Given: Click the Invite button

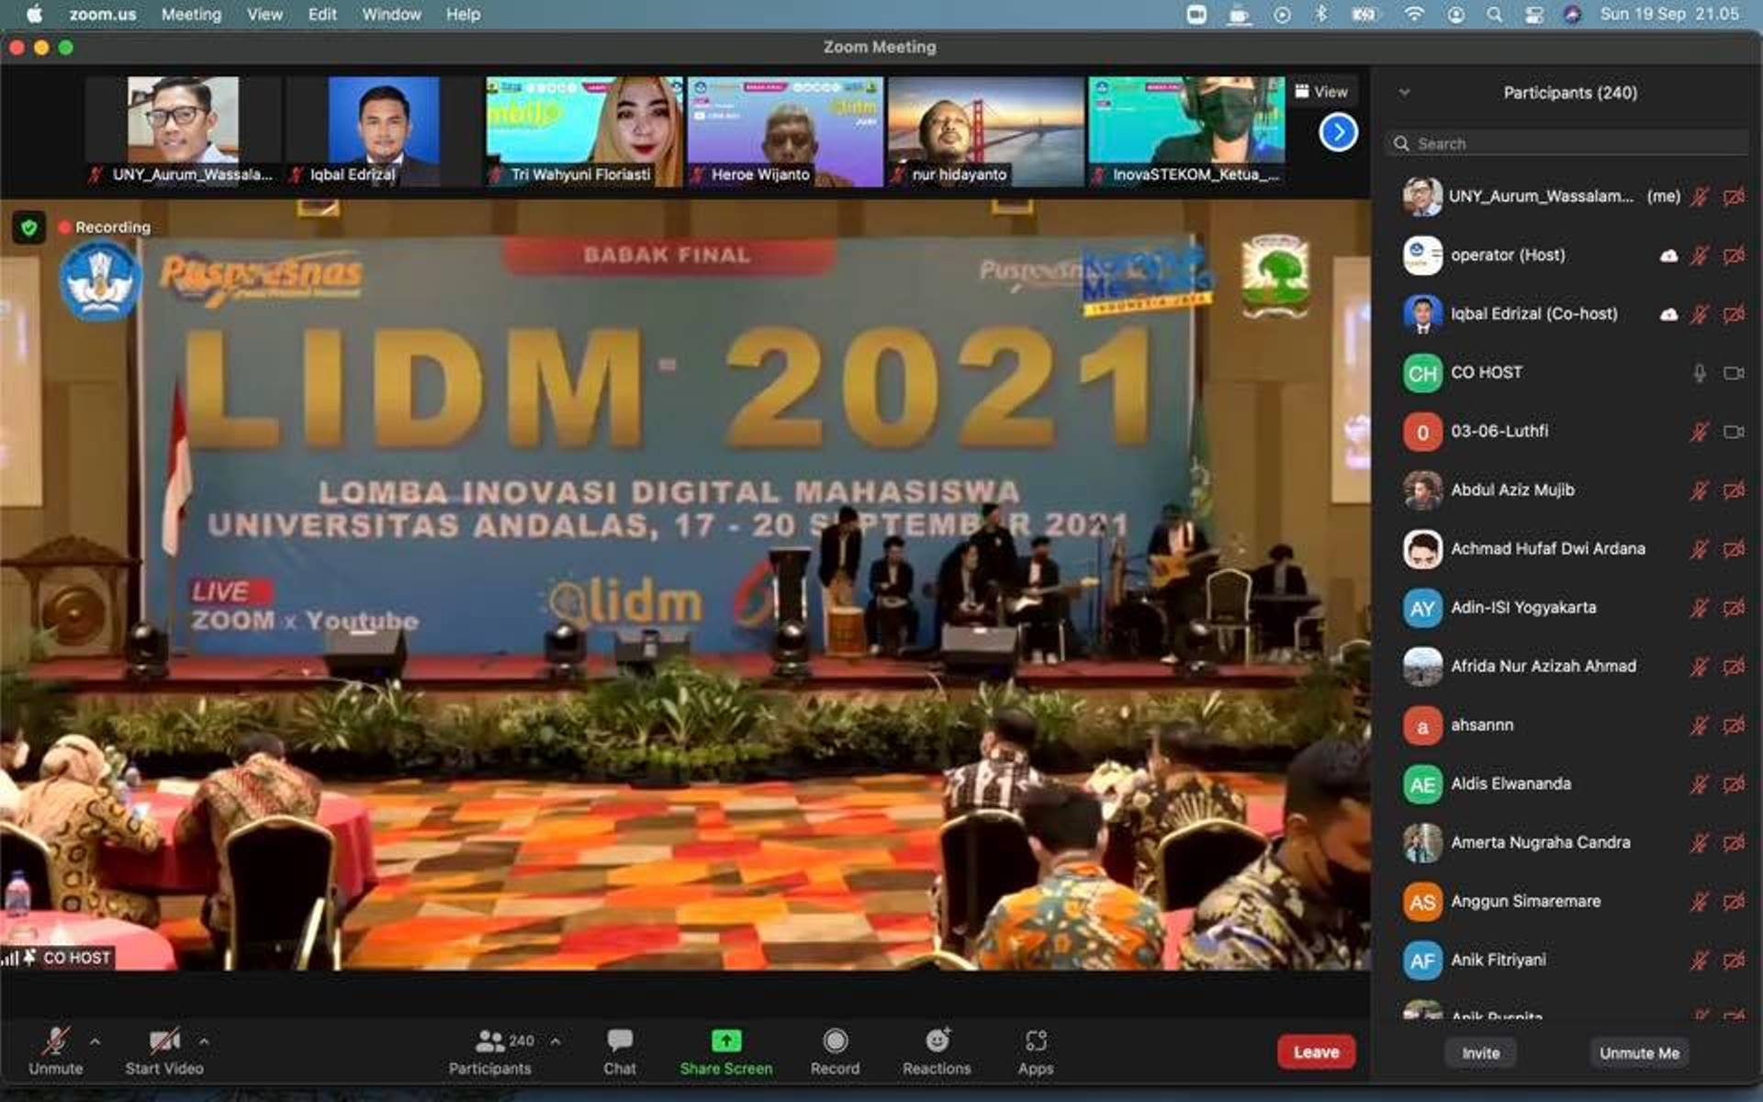Looking at the screenshot, I should 1480,1053.
